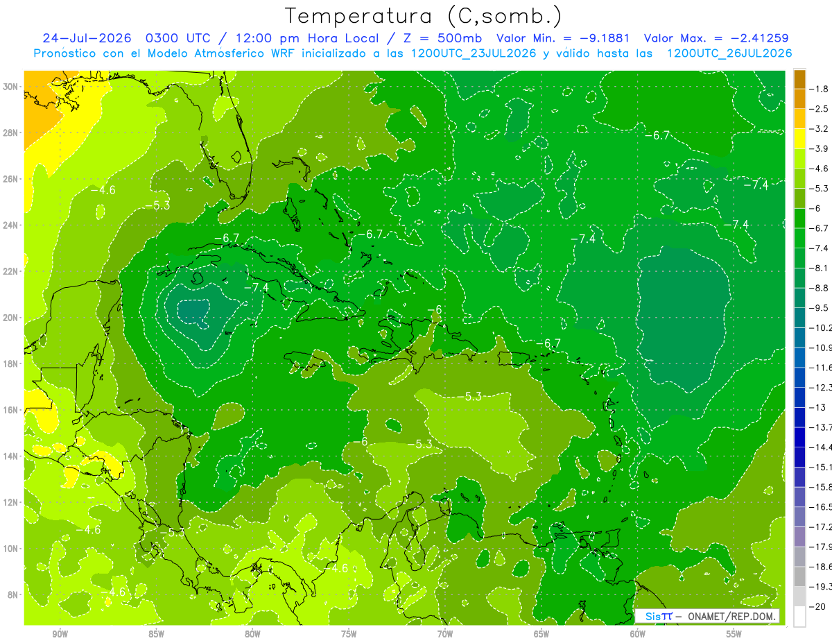Click the "12:00 pm Hora Local" text

tap(308, 38)
